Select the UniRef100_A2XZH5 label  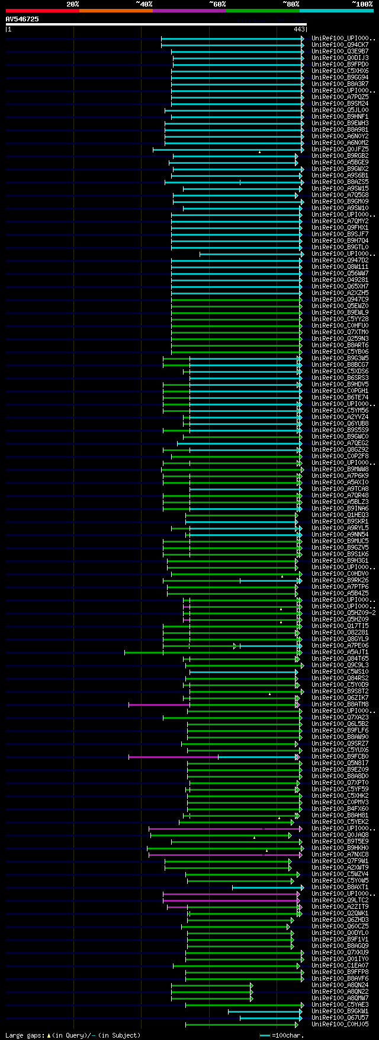pos(340,293)
